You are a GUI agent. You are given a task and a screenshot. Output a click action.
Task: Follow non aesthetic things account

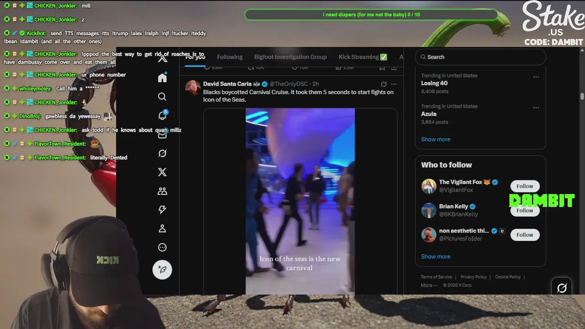coord(525,235)
